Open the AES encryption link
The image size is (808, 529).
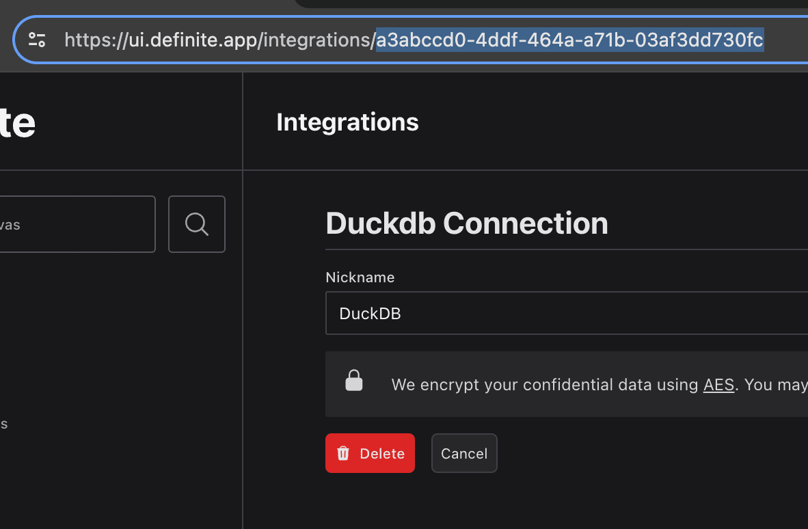coord(719,385)
